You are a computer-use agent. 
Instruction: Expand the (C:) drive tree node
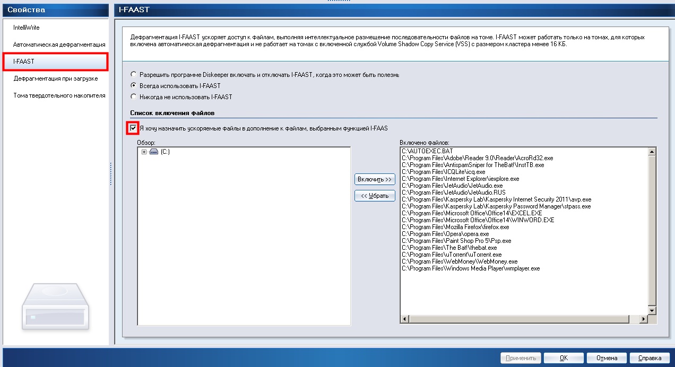144,152
